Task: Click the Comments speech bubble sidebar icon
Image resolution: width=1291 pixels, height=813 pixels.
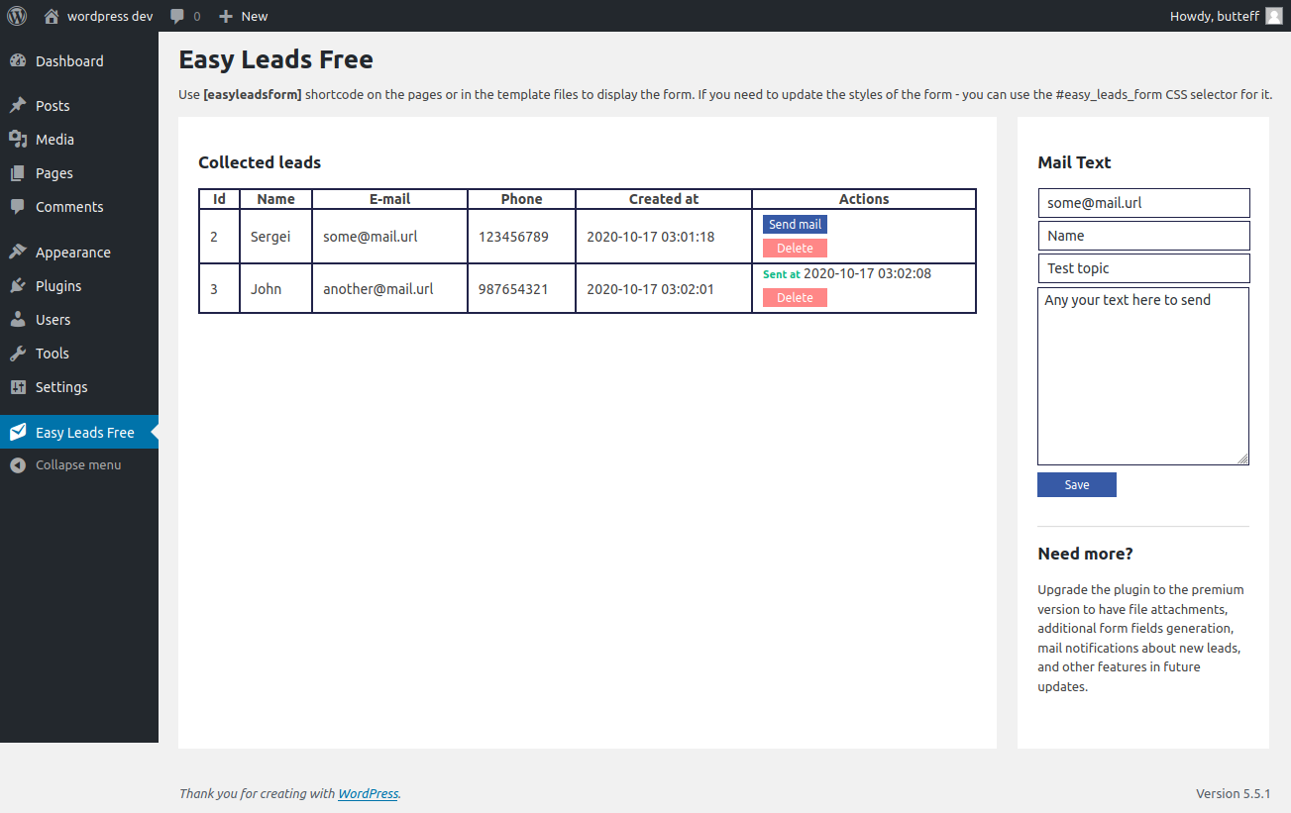Action: (18, 207)
